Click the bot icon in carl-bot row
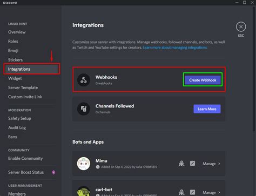This screenshot has width=256, height=196. [181, 192]
